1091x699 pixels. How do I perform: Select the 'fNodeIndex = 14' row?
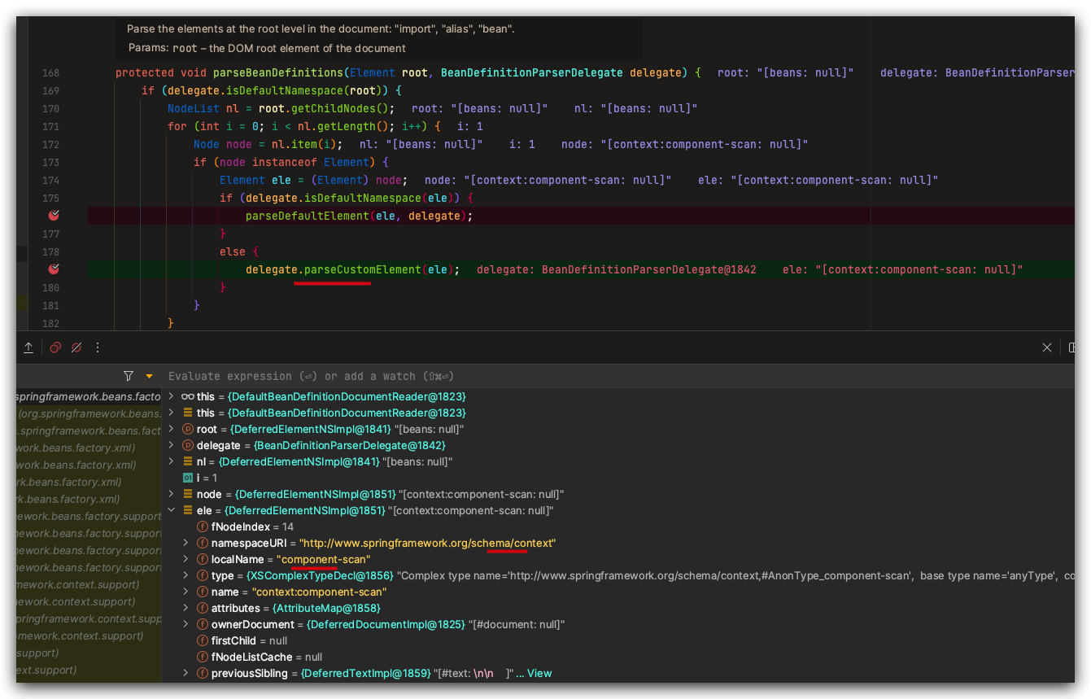[x=618, y=526]
